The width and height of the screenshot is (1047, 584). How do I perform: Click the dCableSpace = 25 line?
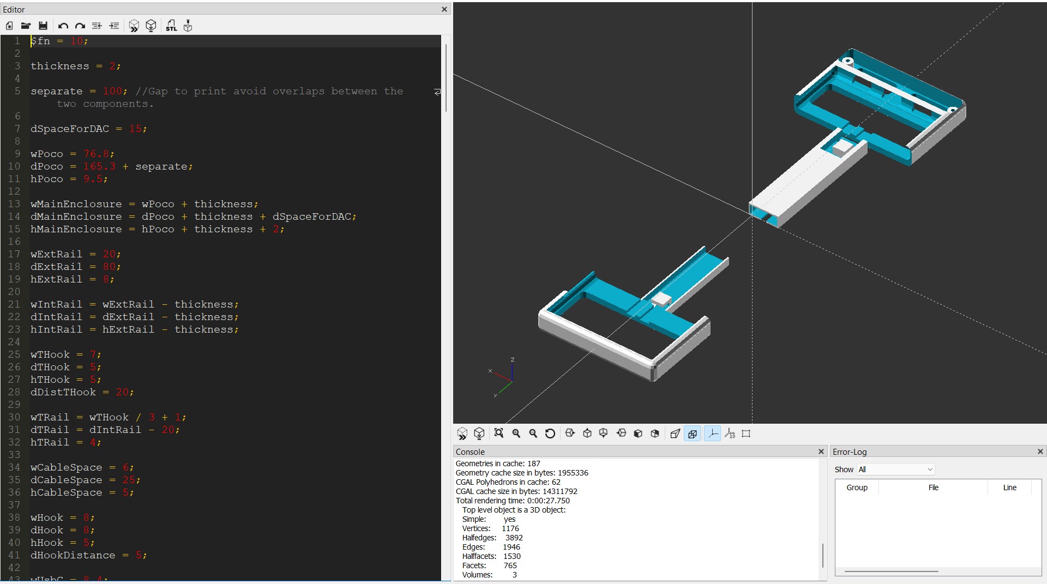86,480
